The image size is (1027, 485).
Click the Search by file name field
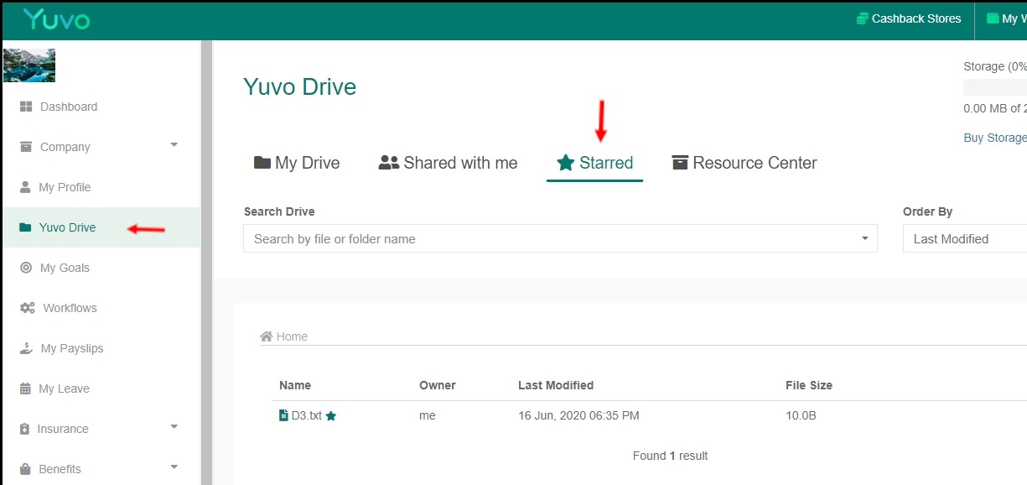(x=560, y=239)
